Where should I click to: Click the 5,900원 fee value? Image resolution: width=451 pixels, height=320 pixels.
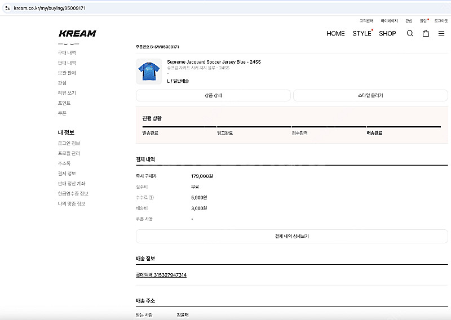coord(199,198)
